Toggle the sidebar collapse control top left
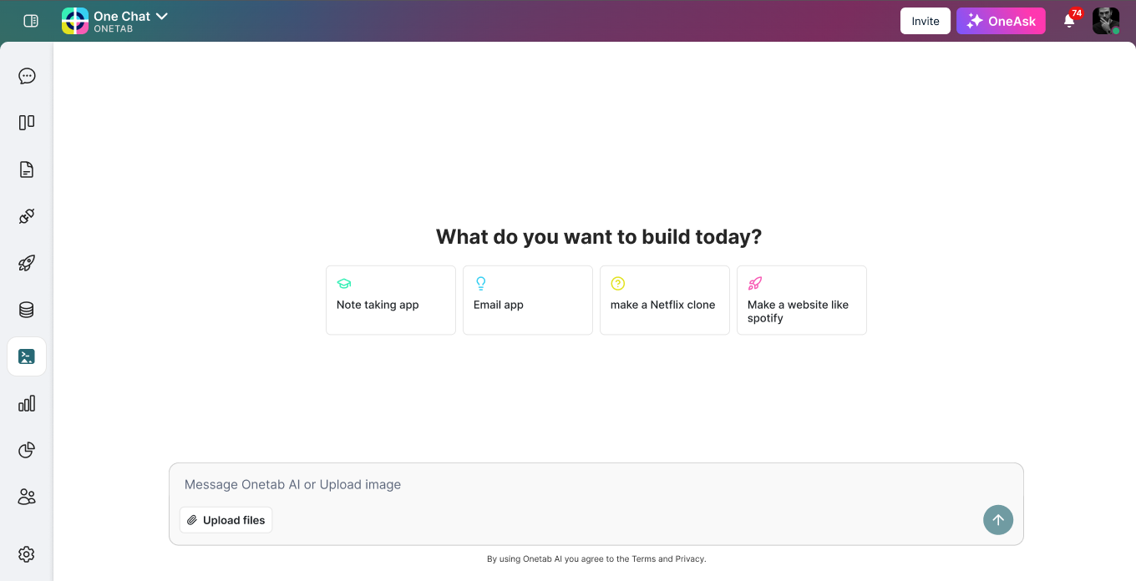1136x581 pixels. pyautogui.click(x=30, y=20)
